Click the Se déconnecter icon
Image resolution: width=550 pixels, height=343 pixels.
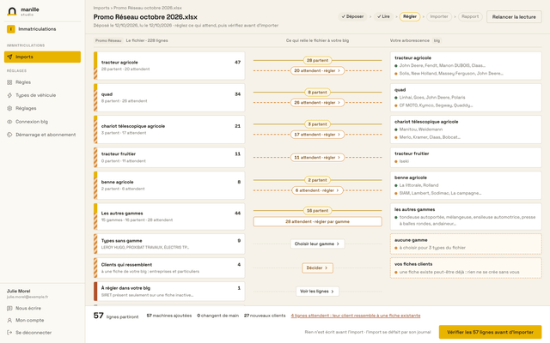(9, 333)
